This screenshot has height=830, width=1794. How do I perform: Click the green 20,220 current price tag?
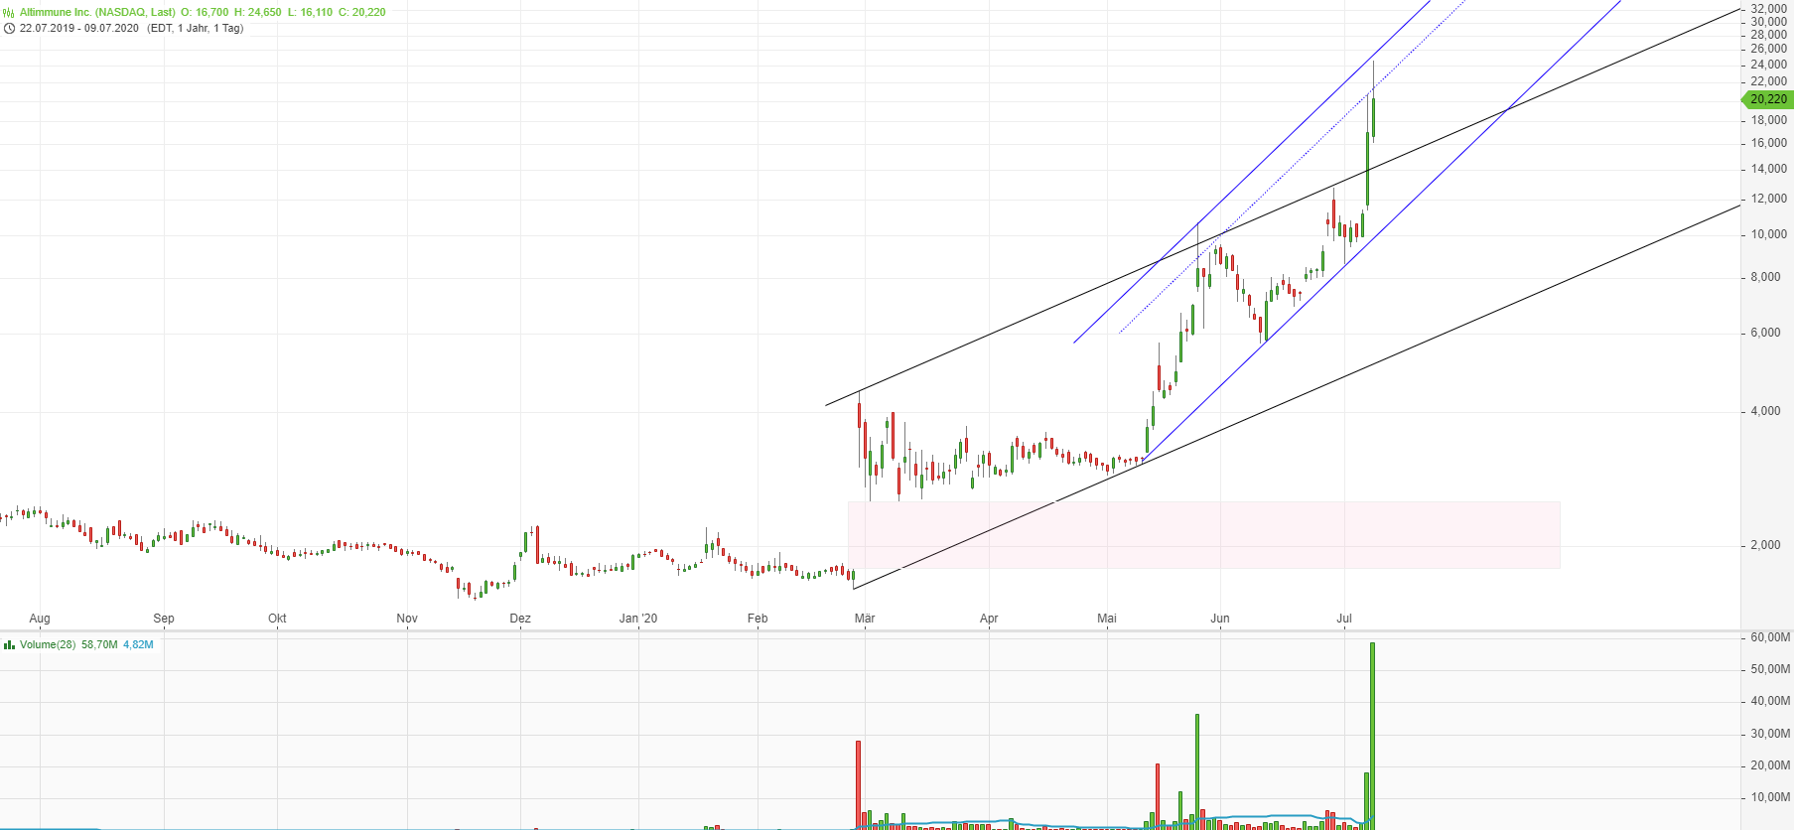(x=1768, y=99)
